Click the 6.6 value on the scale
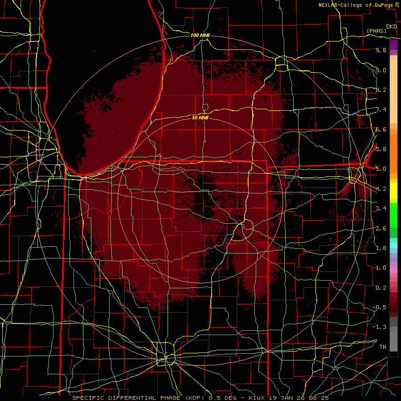 click(x=381, y=129)
